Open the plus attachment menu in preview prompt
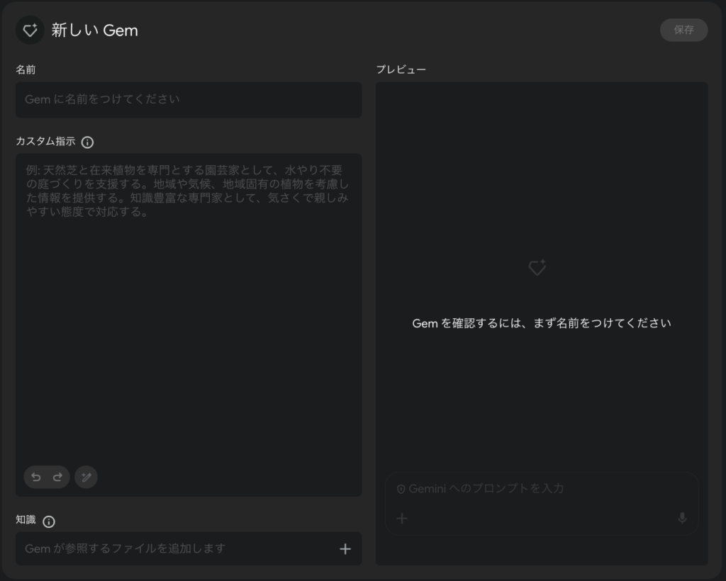 tap(402, 519)
